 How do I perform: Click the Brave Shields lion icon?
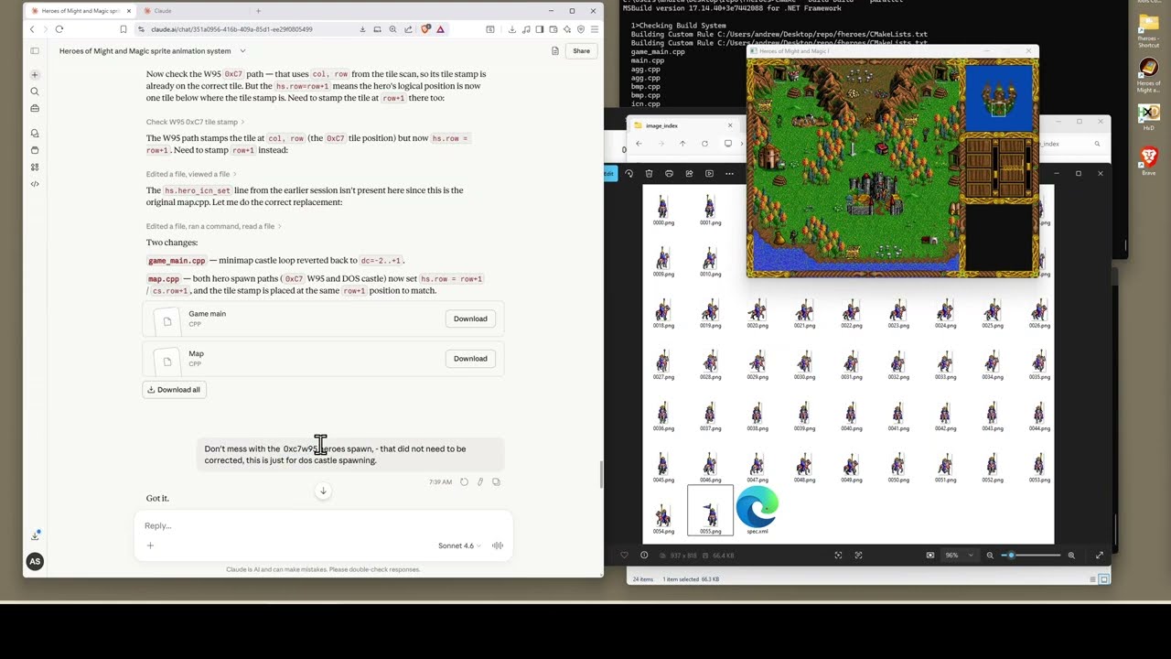coord(425,29)
